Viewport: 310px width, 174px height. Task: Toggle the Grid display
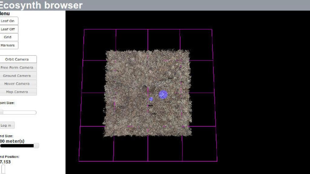(9, 37)
